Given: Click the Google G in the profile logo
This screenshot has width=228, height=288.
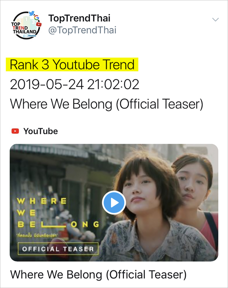Looking at the screenshot, I should click(36, 18).
